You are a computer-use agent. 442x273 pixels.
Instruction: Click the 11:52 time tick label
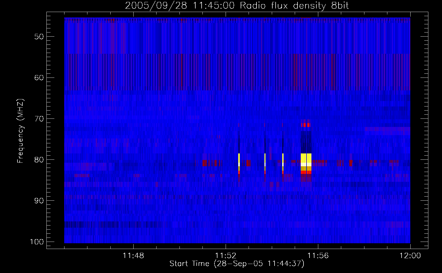226,256
